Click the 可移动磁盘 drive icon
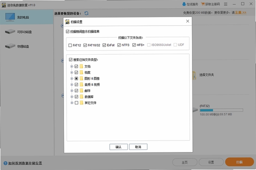This screenshot has height=170, width=256. pos(10,31)
